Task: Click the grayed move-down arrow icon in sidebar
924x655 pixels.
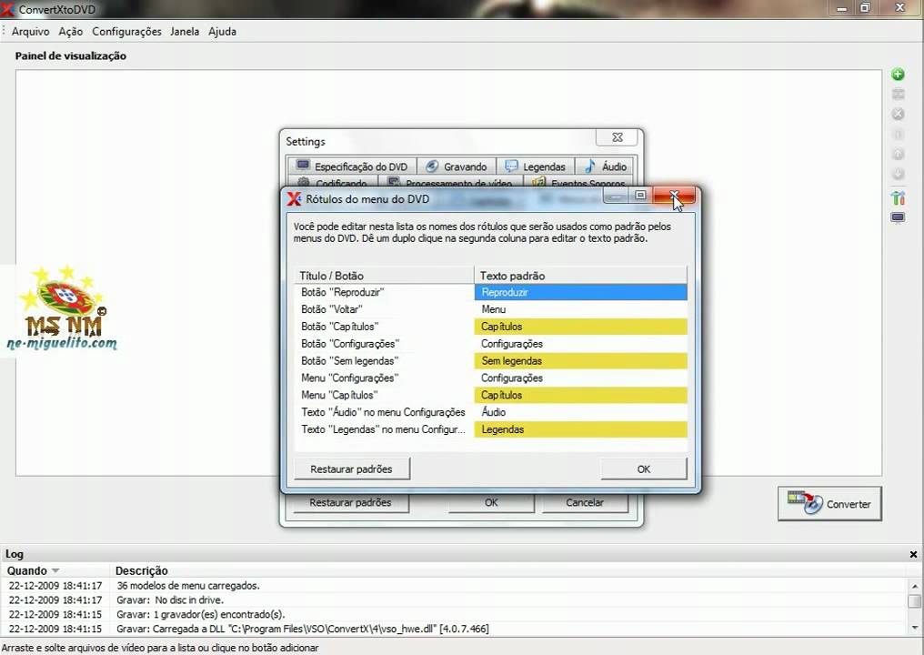Action: coord(898,174)
